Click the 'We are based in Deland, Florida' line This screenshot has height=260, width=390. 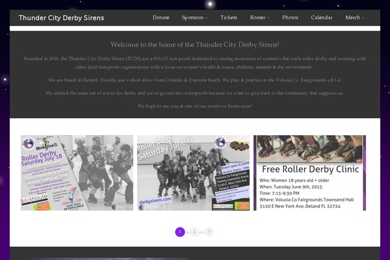pyautogui.click(x=195, y=80)
